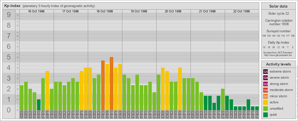Viewport: 298px width, 121px height.
Task: Click the yellow 15-18 bar on 20 Oct
Action: point(180,89)
